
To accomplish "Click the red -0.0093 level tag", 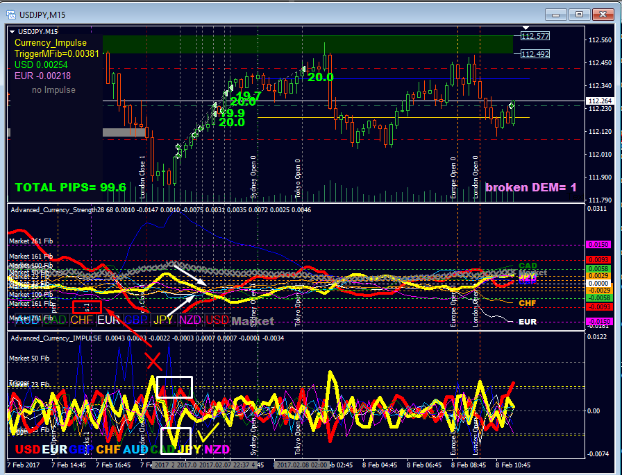I will point(599,307).
